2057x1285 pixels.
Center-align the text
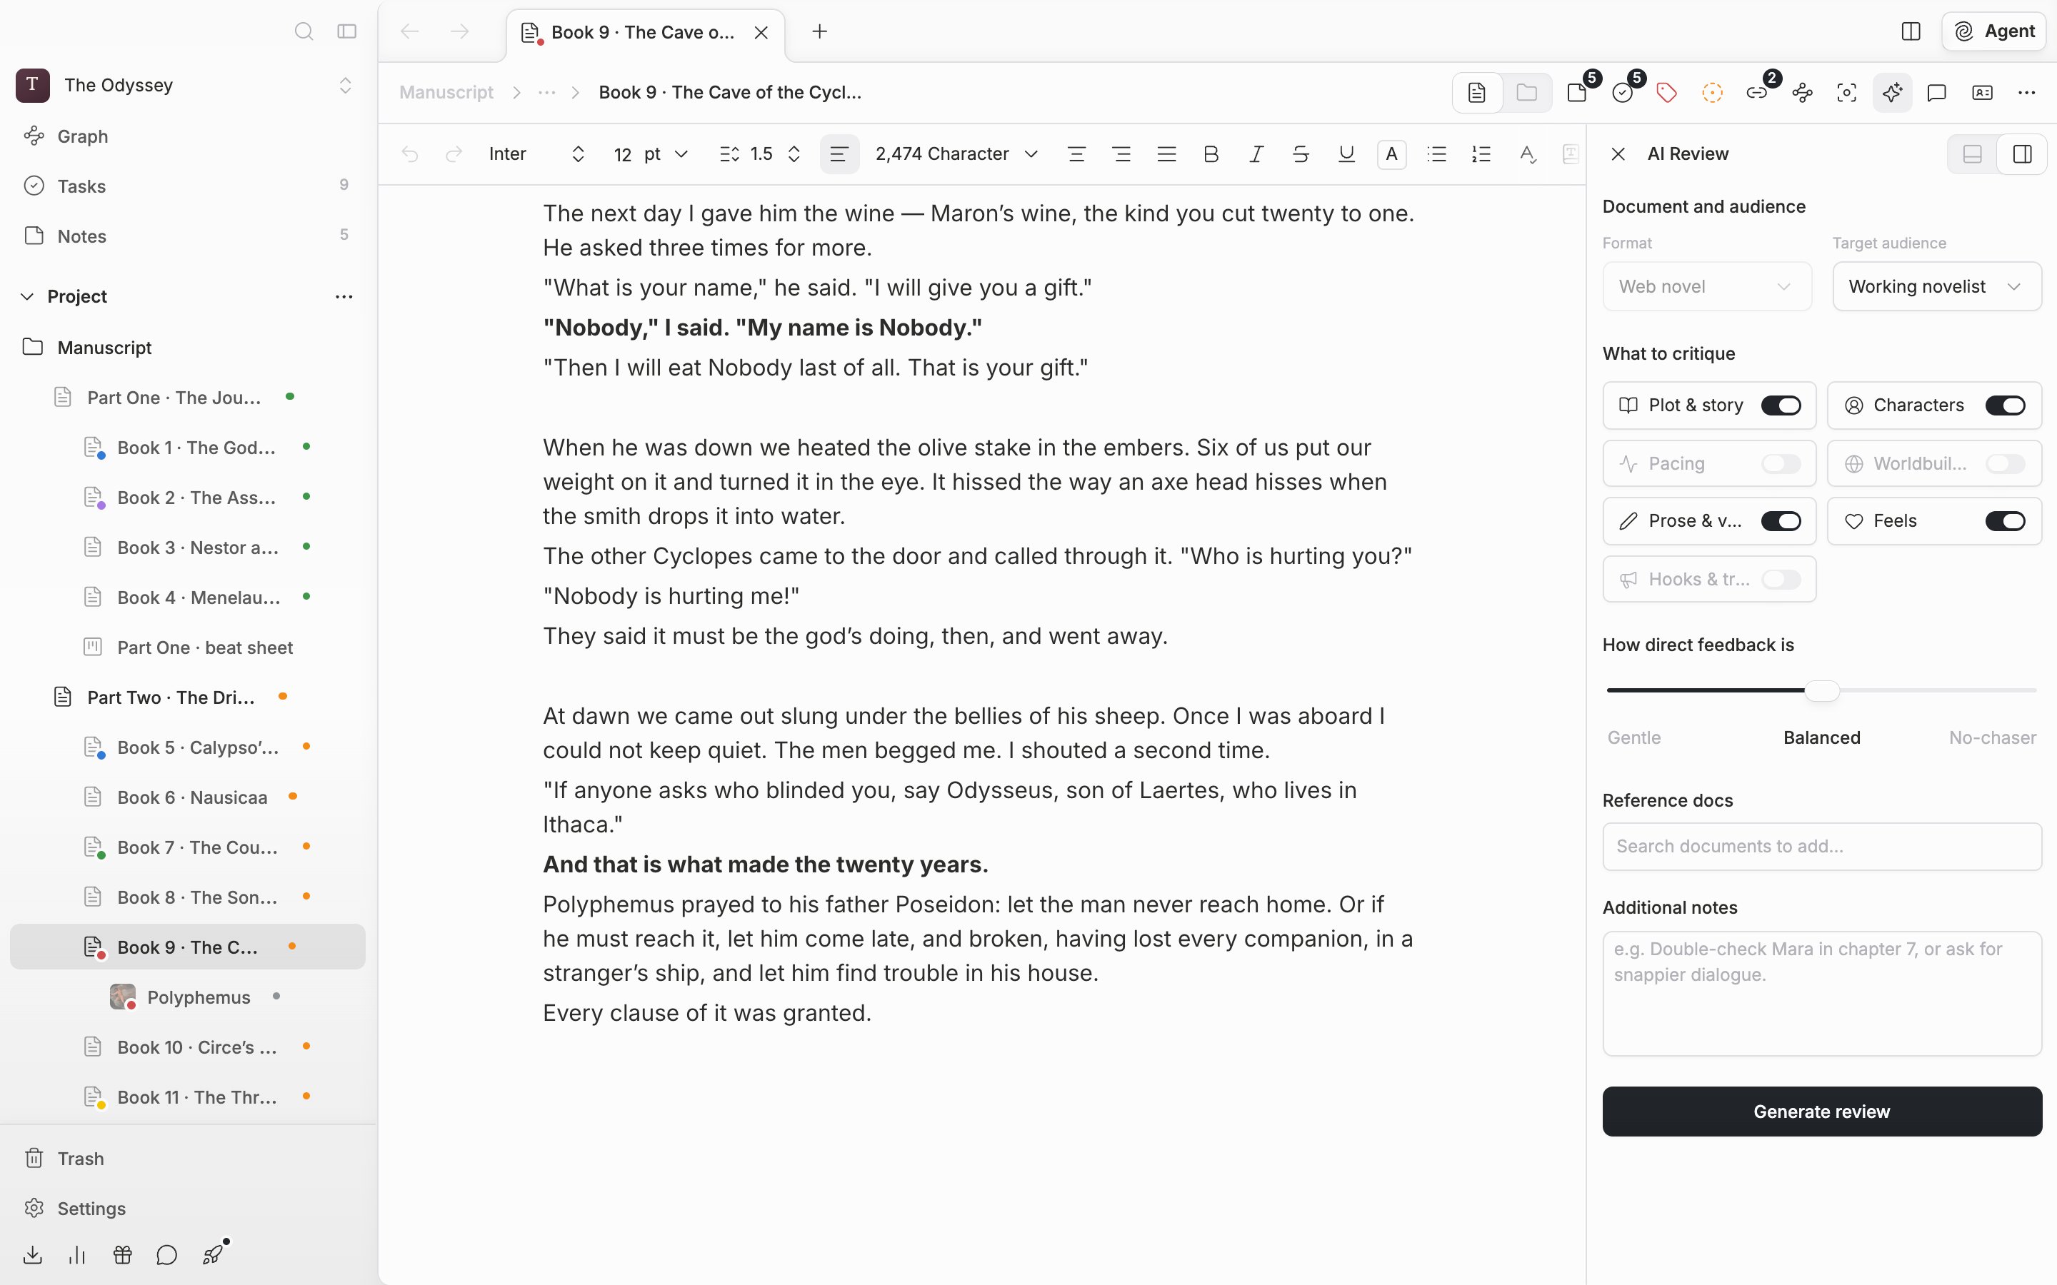coord(1076,153)
